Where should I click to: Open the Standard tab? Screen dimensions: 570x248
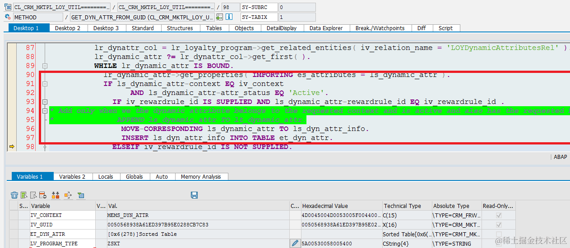143,28
